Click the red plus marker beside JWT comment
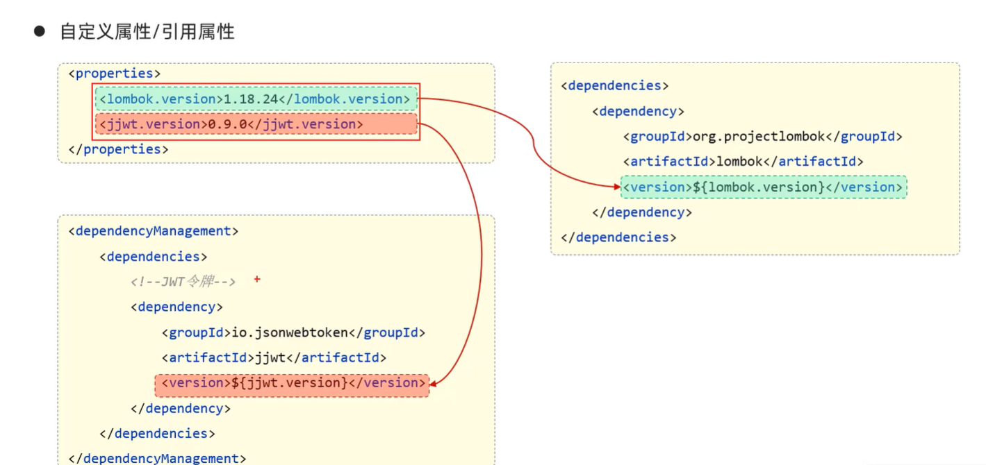This screenshot has height=465, width=986. (257, 279)
